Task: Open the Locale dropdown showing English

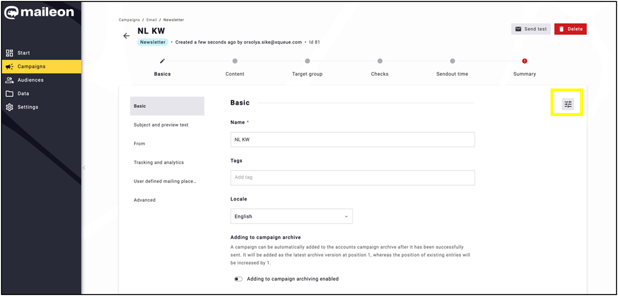Action: [291, 216]
